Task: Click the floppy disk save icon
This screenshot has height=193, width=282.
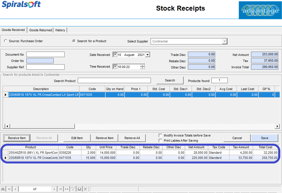Action: [x=79, y=189]
